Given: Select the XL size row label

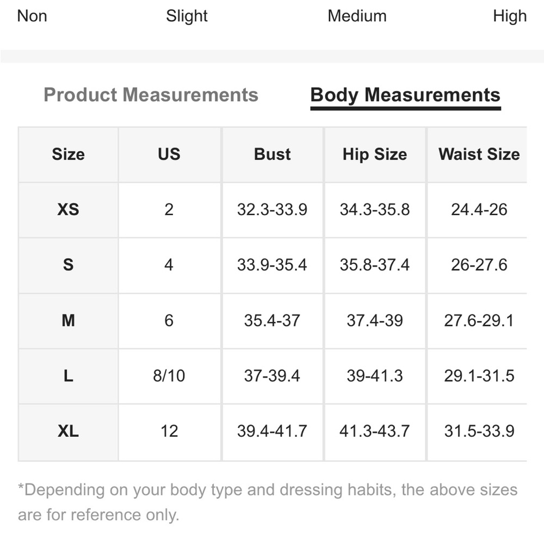Looking at the screenshot, I should pos(69,431).
